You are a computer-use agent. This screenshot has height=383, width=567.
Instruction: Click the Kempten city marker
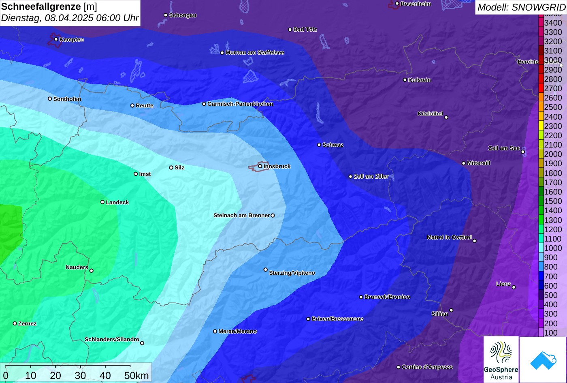click(x=56, y=39)
